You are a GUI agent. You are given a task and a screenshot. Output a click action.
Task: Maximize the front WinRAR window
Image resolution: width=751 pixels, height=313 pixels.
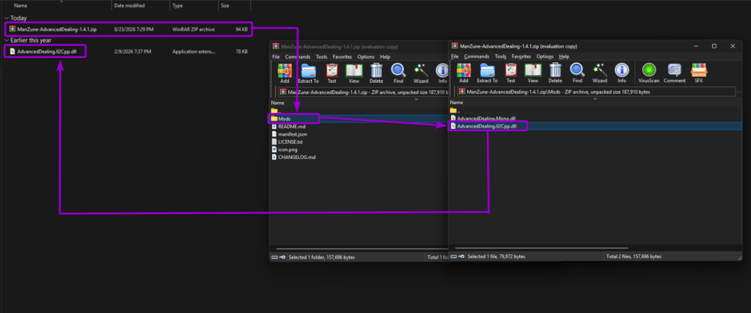pyautogui.click(x=714, y=46)
